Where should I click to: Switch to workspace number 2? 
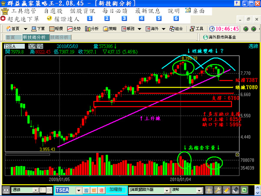click(107, 18)
